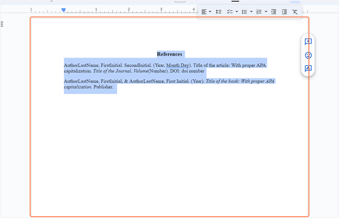Apply a bulleted list
Image resolution: width=339 pixels, height=218 pixels.
(244, 12)
